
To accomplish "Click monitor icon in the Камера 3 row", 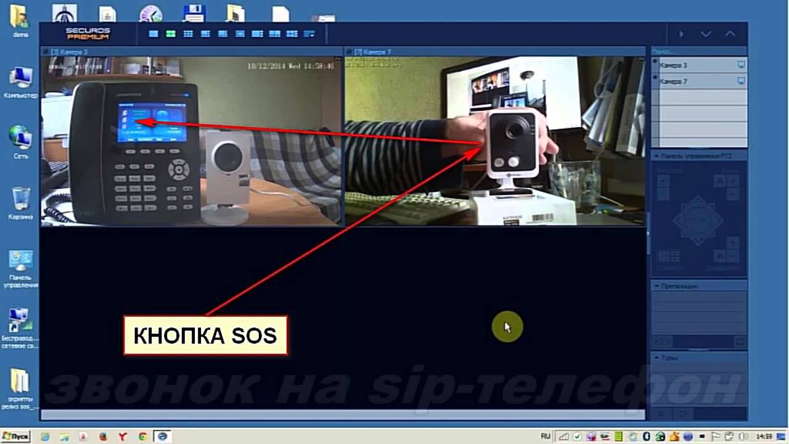I will pyautogui.click(x=741, y=65).
